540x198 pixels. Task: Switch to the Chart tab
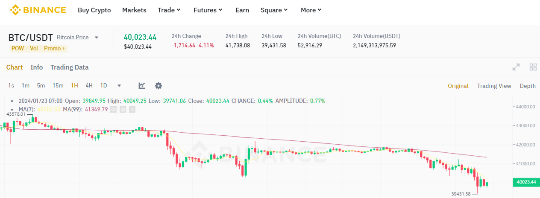(15, 67)
